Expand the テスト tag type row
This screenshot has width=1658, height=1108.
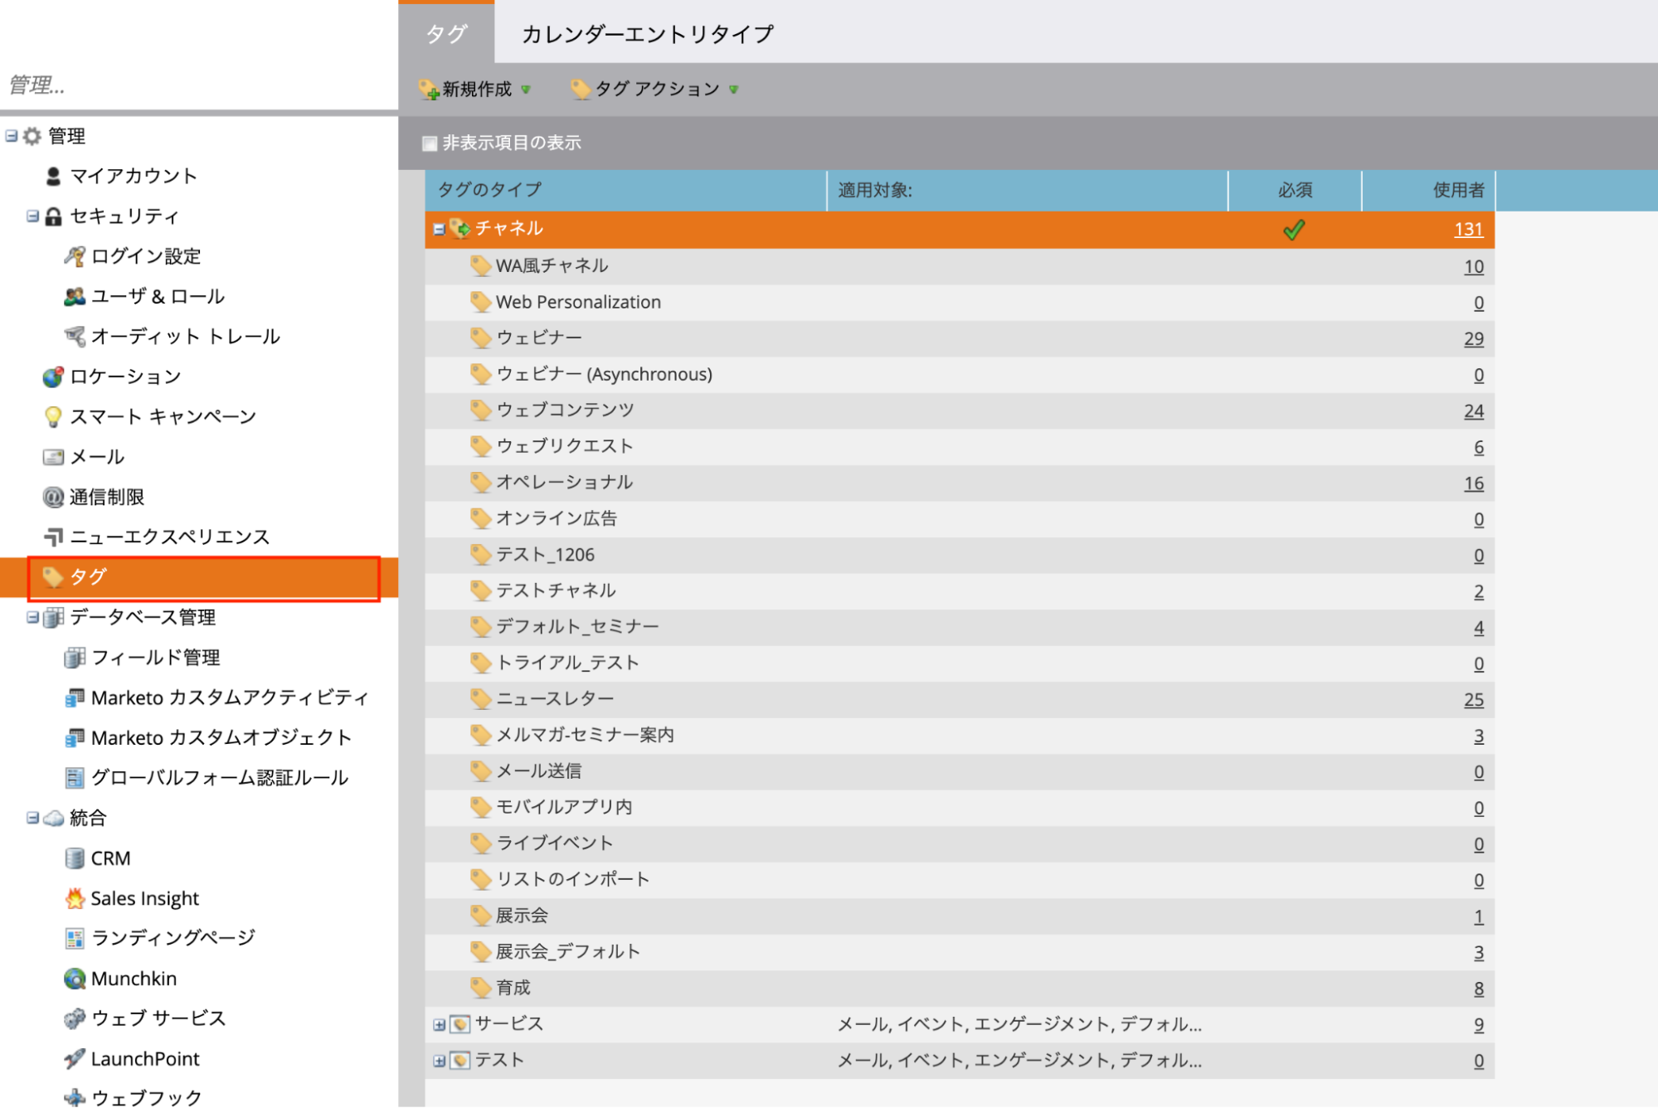[439, 1061]
